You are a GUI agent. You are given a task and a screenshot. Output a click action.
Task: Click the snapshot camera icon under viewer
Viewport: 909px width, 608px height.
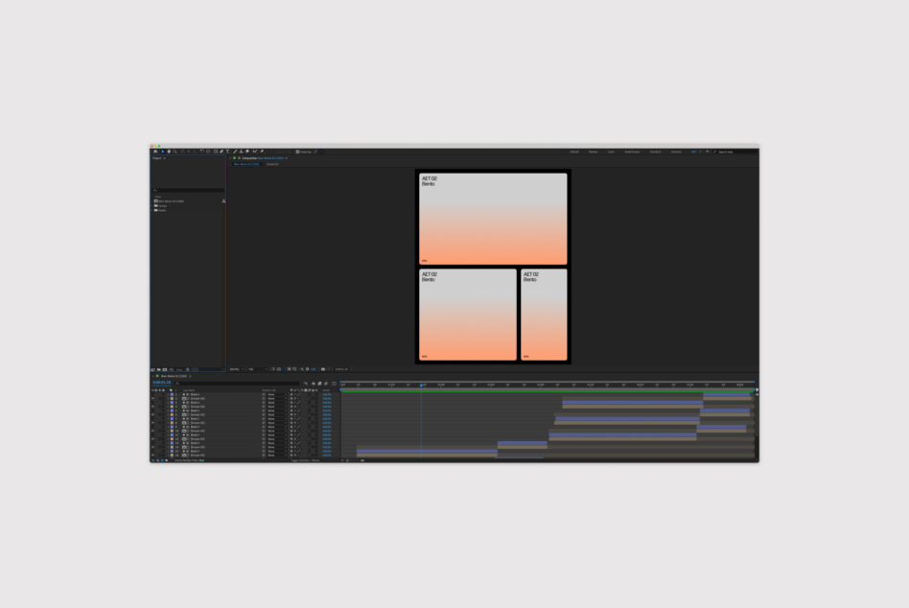point(323,369)
